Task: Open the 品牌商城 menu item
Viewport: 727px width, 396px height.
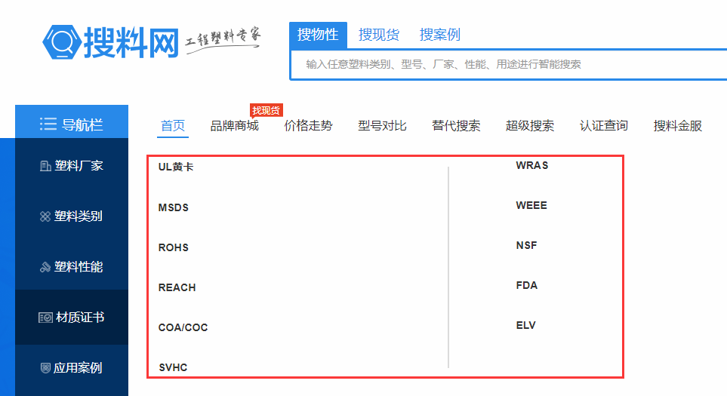Action: pyautogui.click(x=234, y=126)
